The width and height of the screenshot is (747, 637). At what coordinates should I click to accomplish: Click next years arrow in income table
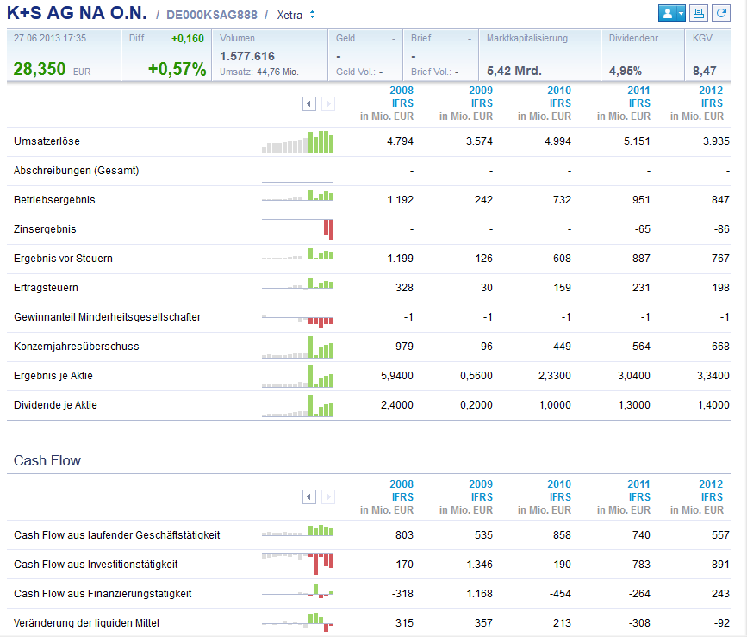coord(328,103)
